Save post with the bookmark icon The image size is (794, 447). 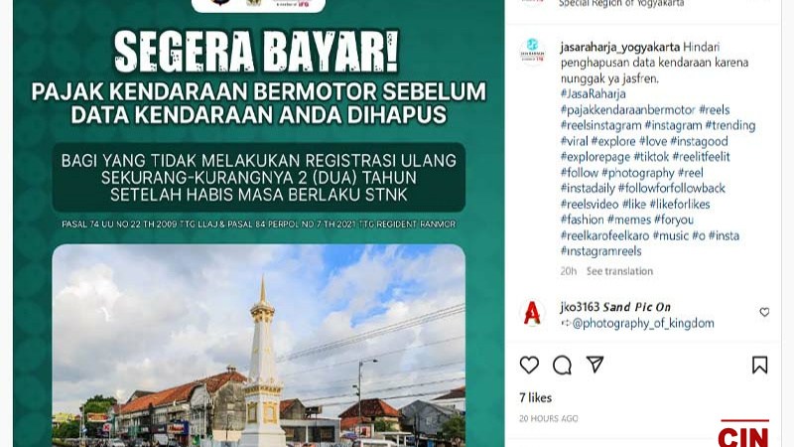(759, 365)
